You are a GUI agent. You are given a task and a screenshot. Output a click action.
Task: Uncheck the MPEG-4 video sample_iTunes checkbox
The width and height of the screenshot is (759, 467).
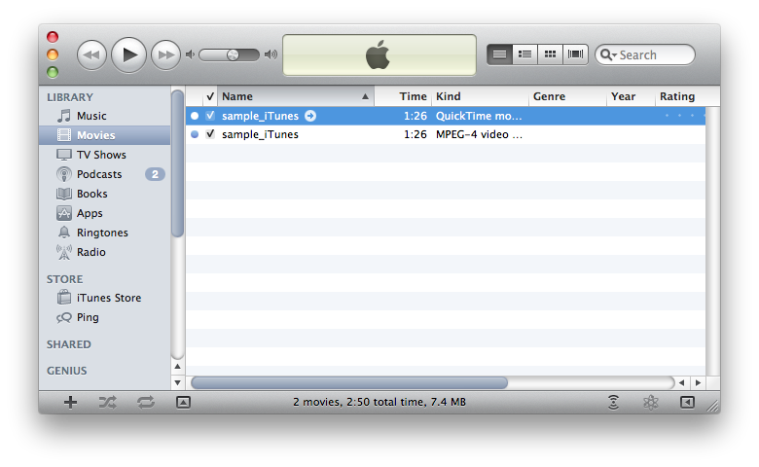[x=210, y=134]
